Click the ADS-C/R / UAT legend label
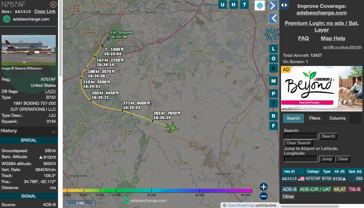 click(x=315, y=189)
